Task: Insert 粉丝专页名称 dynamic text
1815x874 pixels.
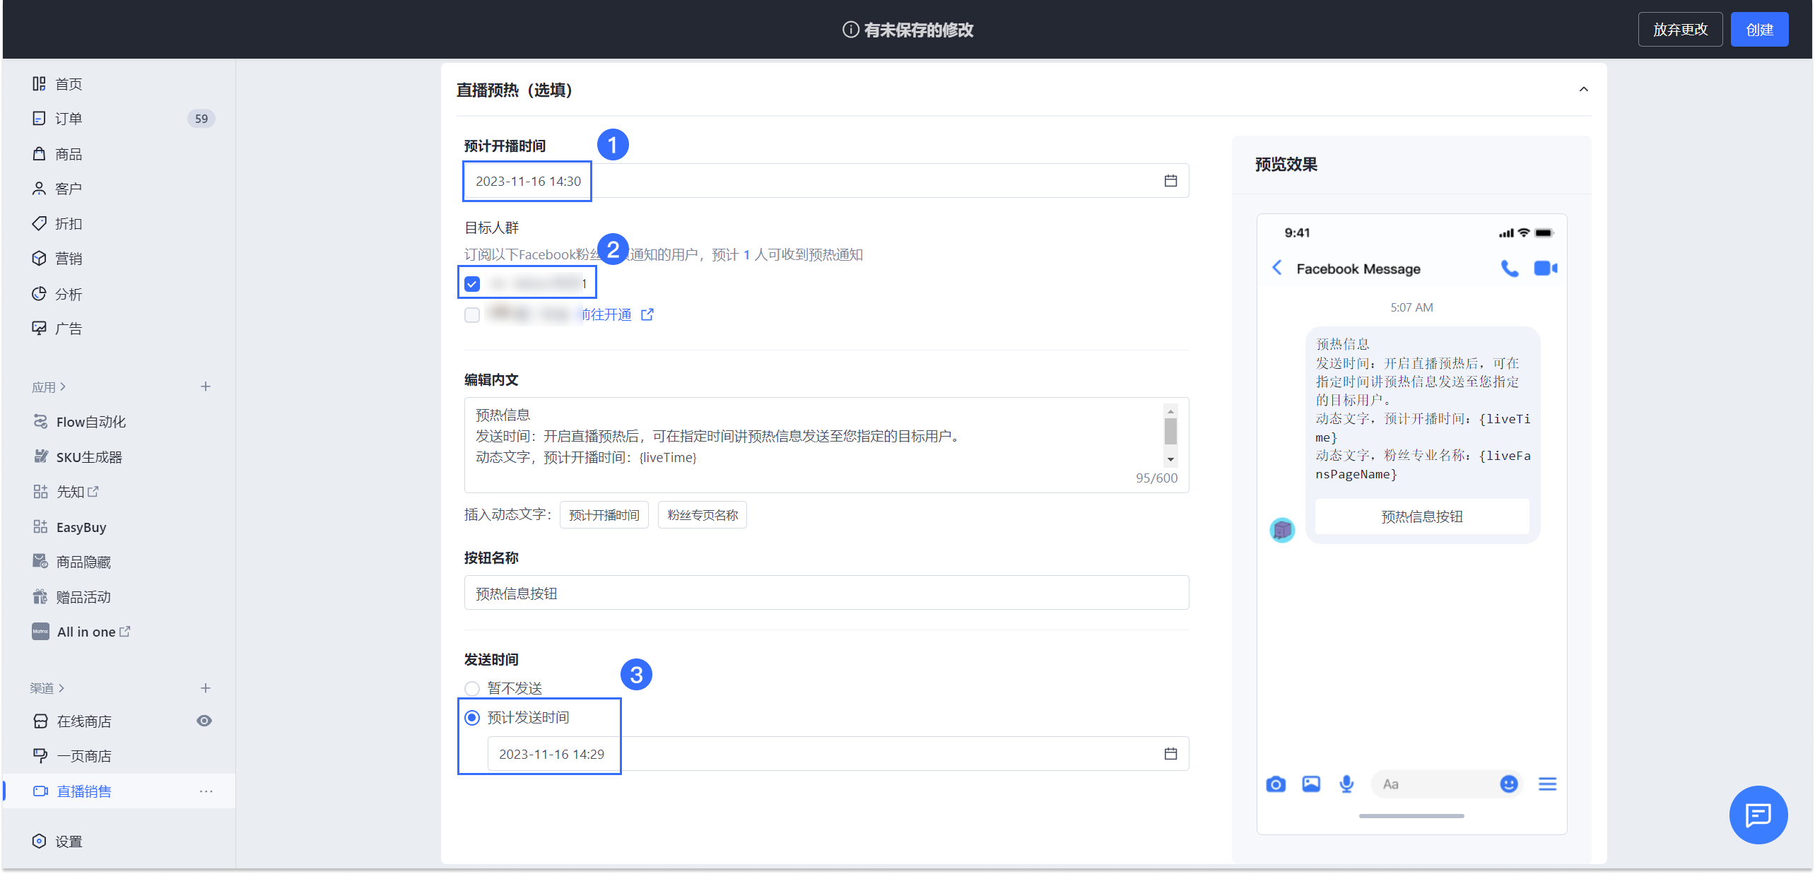Action: (x=702, y=515)
